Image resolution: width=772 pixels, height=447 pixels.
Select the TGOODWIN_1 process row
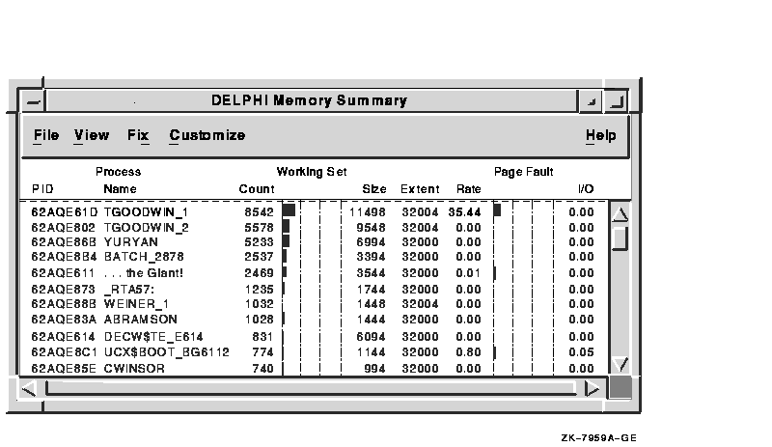click(147, 211)
